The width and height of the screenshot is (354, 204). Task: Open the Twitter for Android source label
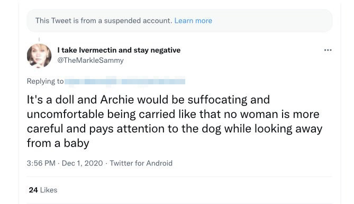[141, 163]
